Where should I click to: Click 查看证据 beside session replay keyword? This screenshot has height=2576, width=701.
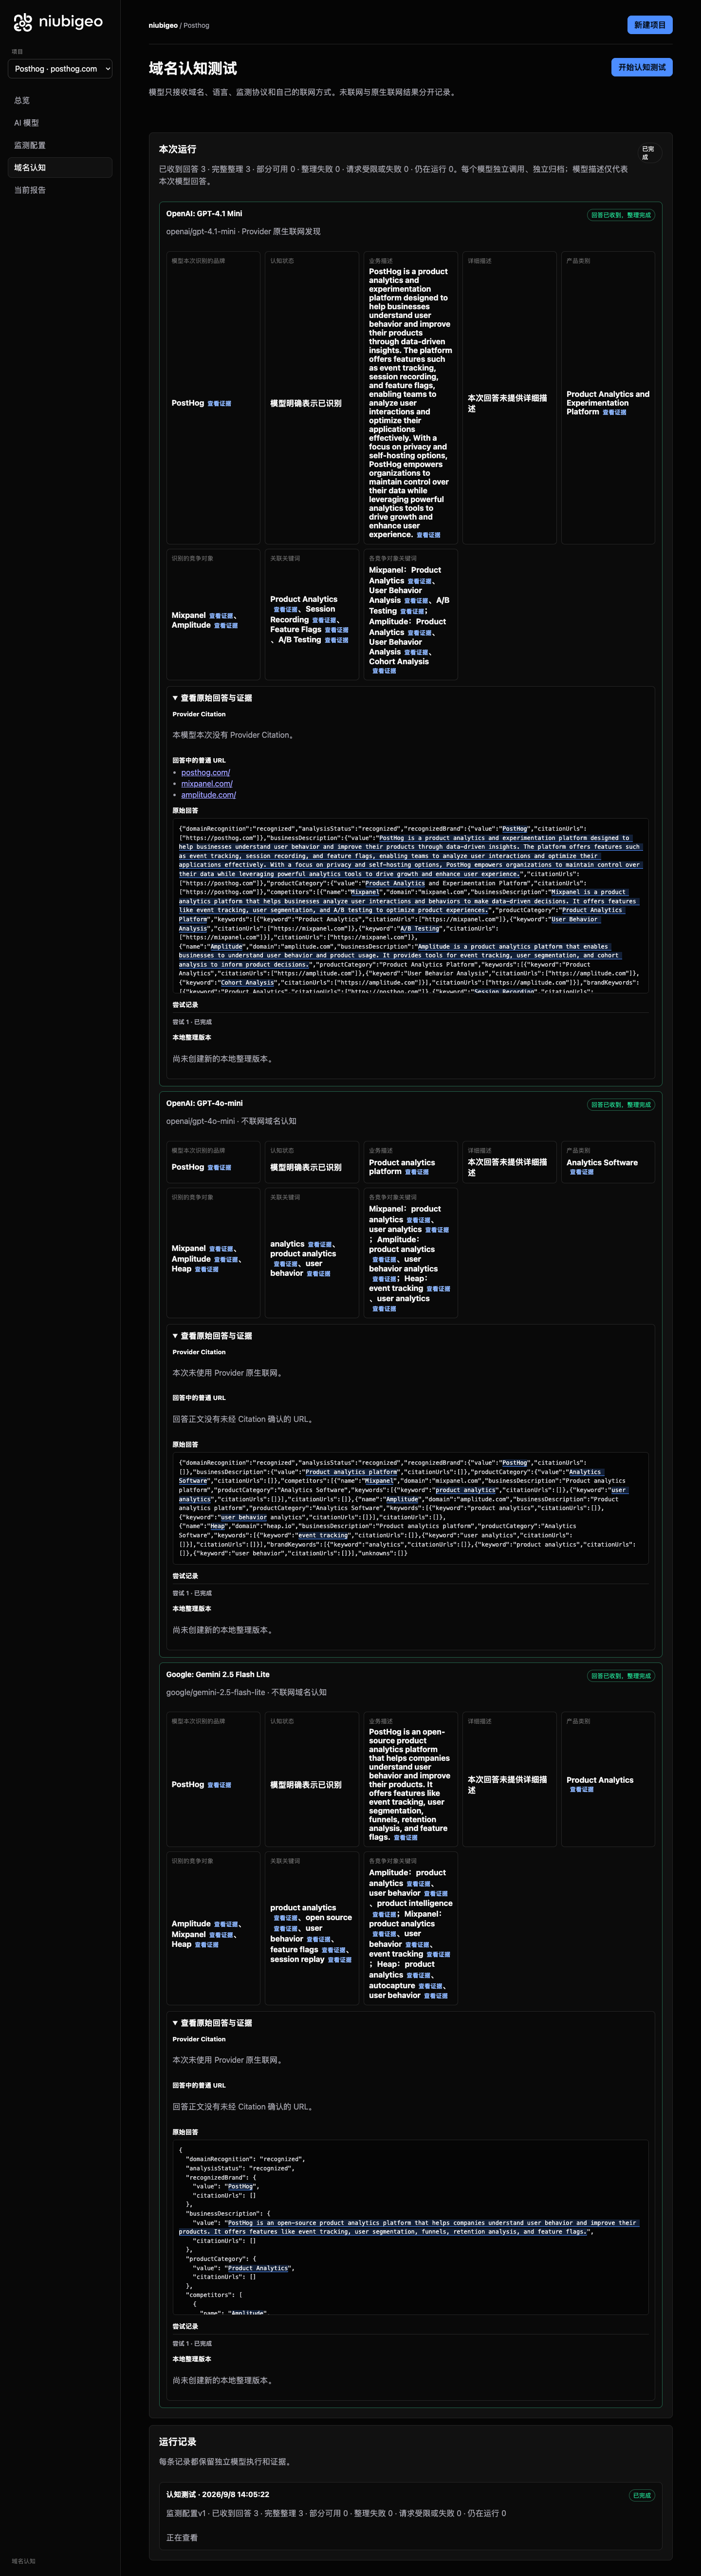339,1960
